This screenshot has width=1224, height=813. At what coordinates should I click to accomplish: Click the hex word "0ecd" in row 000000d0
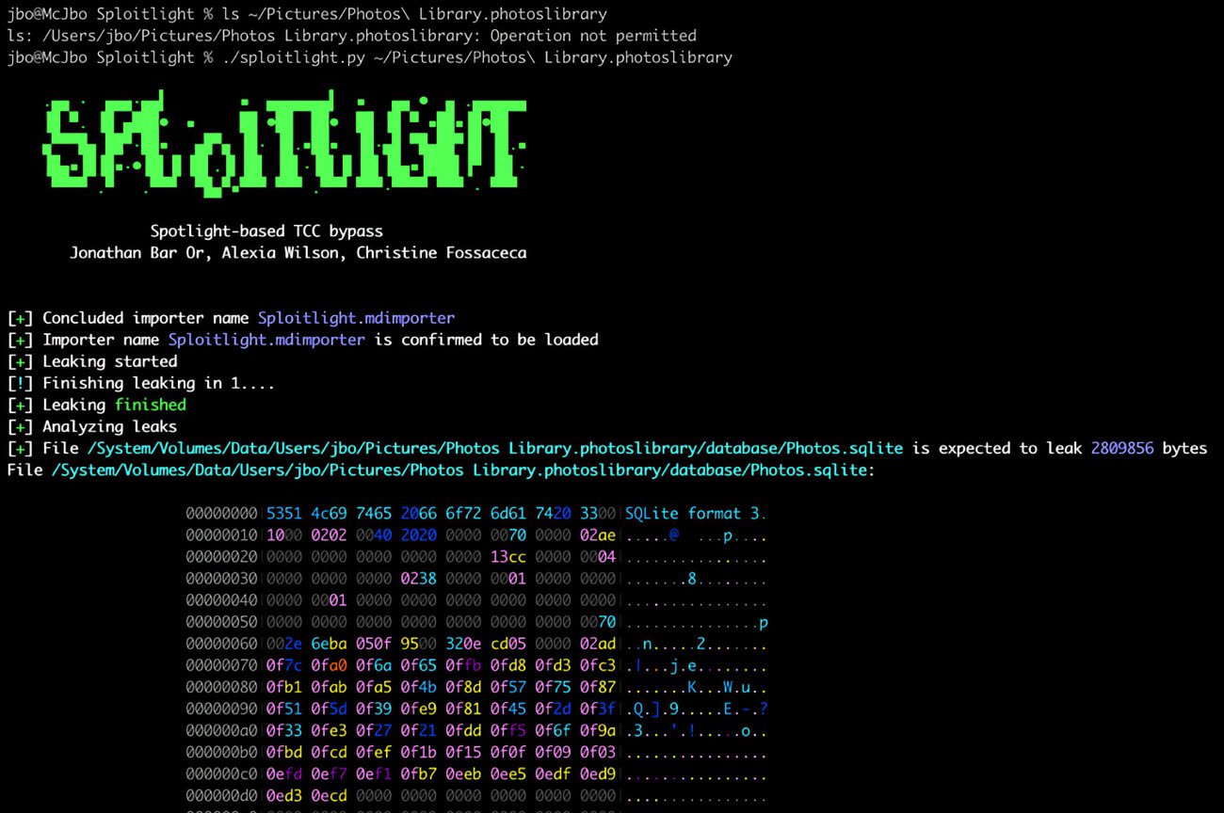330,797
